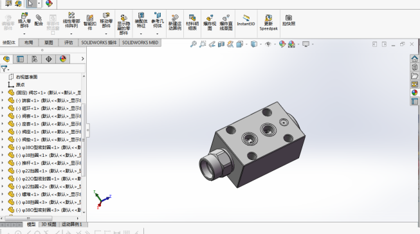Open the Custom Properties task pane icon
The width and height of the screenshot is (420, 234).
pos(415,102)
